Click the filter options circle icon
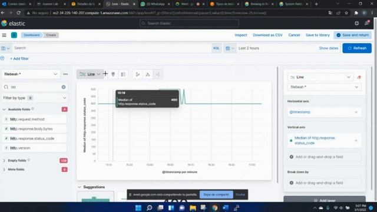This screenshot has height=212, width=377. click(x=2, y=58)
